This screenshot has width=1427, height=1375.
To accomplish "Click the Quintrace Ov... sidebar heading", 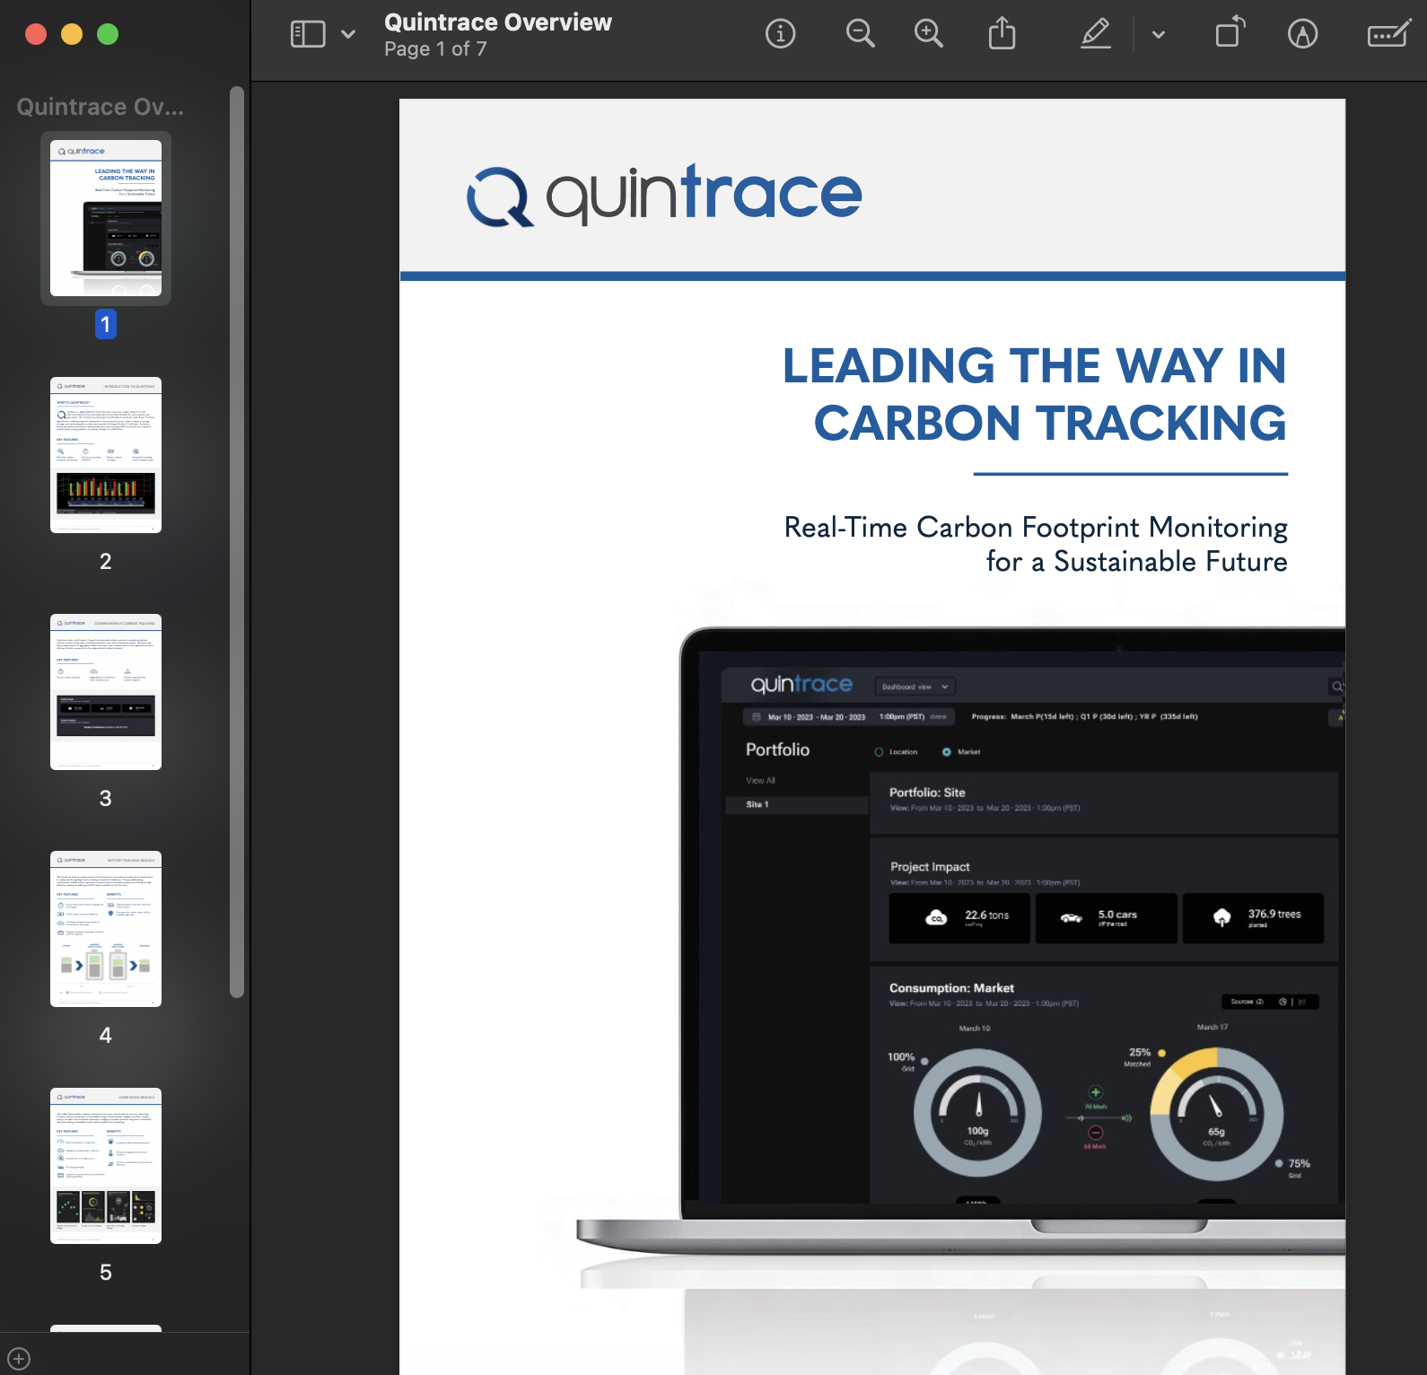I will click(x=101, y=108).
